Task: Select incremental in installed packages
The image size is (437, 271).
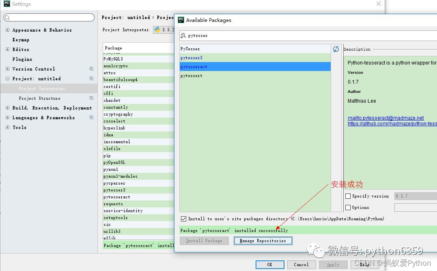Action: [x=138, y=142]
